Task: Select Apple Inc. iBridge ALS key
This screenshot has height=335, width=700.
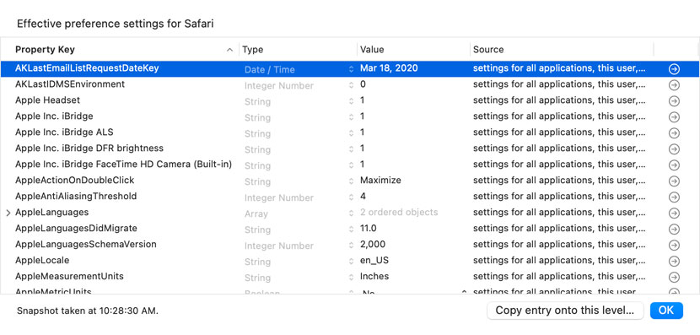Action: tap(64, 132)
